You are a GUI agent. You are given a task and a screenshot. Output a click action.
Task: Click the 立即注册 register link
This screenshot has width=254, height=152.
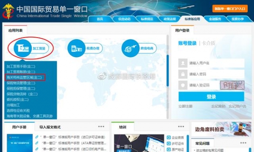click(185, 106)
